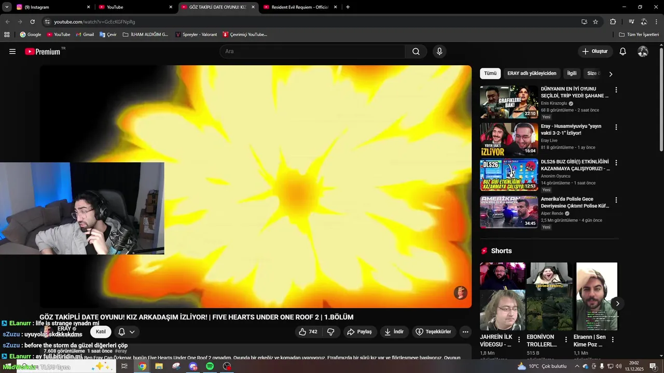The height and width of the screenshot is (373, 664).
Task: Open the Chrome three-dot menu
Action: (657, 22)
